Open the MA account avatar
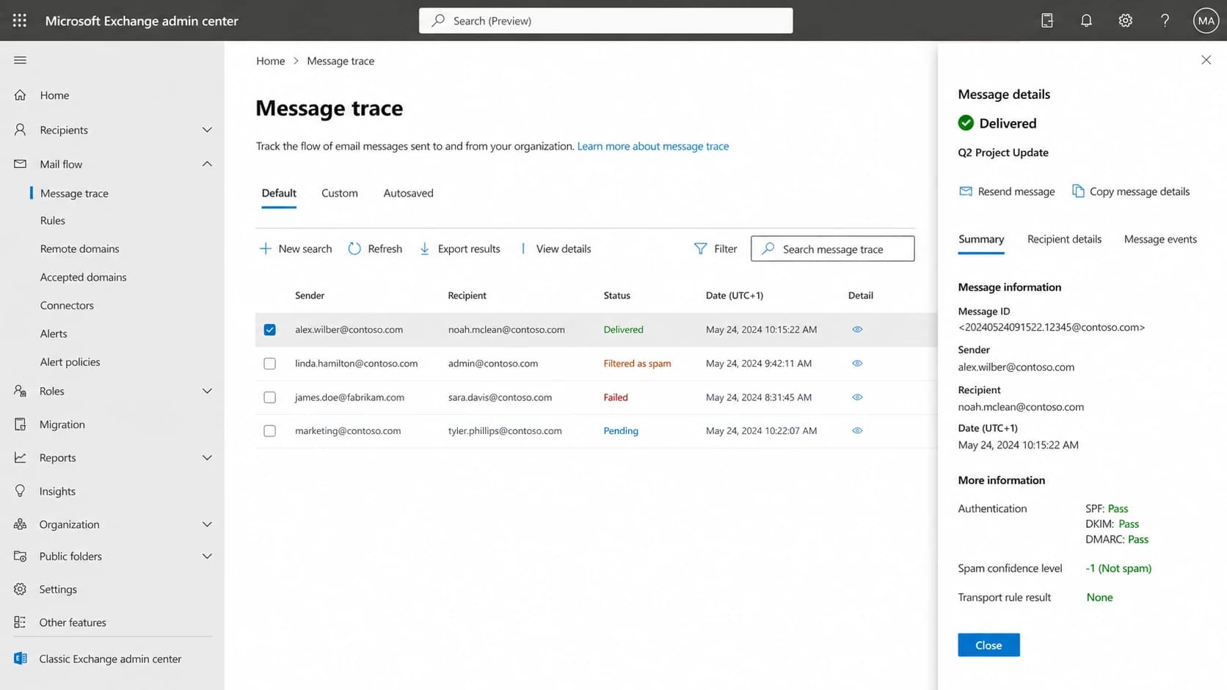Viewport: 1227px width, 690px height. coord(1206,21)
